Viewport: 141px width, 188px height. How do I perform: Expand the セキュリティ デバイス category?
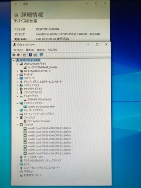point(17,89)
